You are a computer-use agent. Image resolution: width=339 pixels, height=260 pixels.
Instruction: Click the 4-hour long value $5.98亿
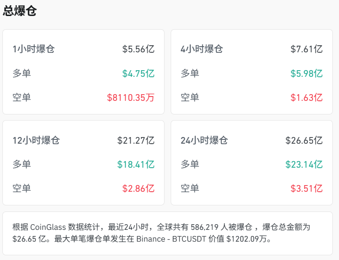tap(306, 73)
